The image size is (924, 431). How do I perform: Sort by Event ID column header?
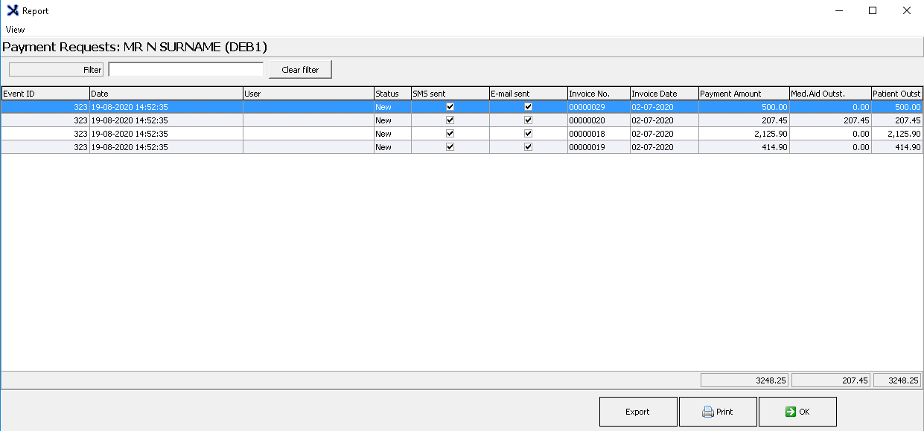coord(45,94)
